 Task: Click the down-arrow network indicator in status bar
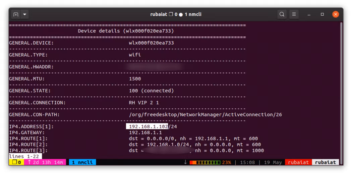(185, 162)
